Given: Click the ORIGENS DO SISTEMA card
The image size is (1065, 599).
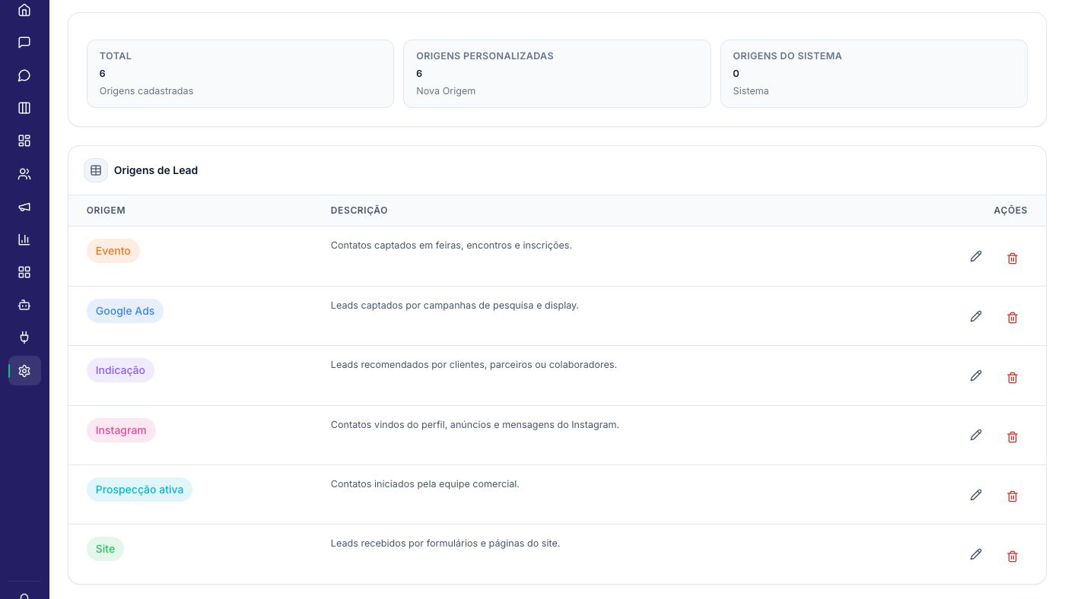Looking at the screenshot, I should [874, 74].
